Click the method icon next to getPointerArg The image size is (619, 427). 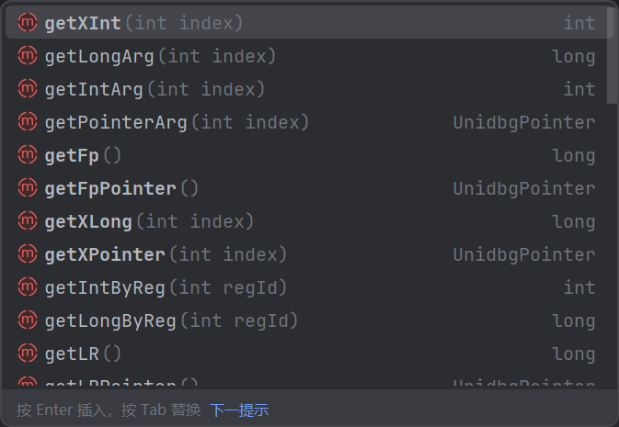[28, 122]
